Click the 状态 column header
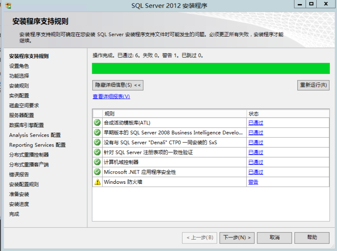This screenshot has width=337, height=251. point(288,114)
